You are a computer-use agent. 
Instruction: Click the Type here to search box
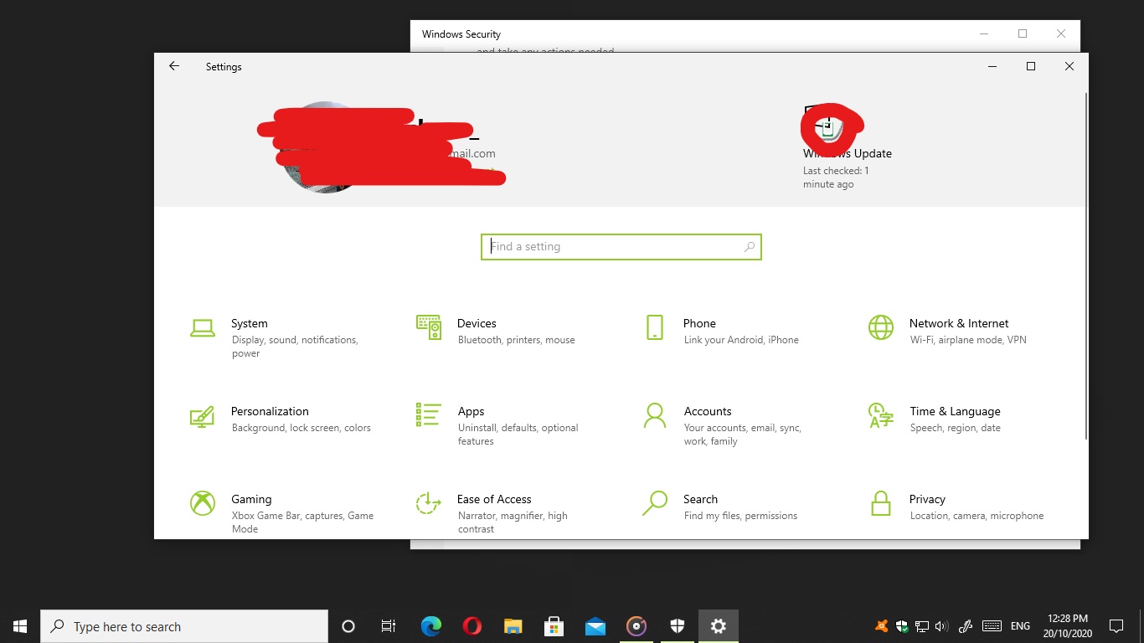click(x=184, y=626)
